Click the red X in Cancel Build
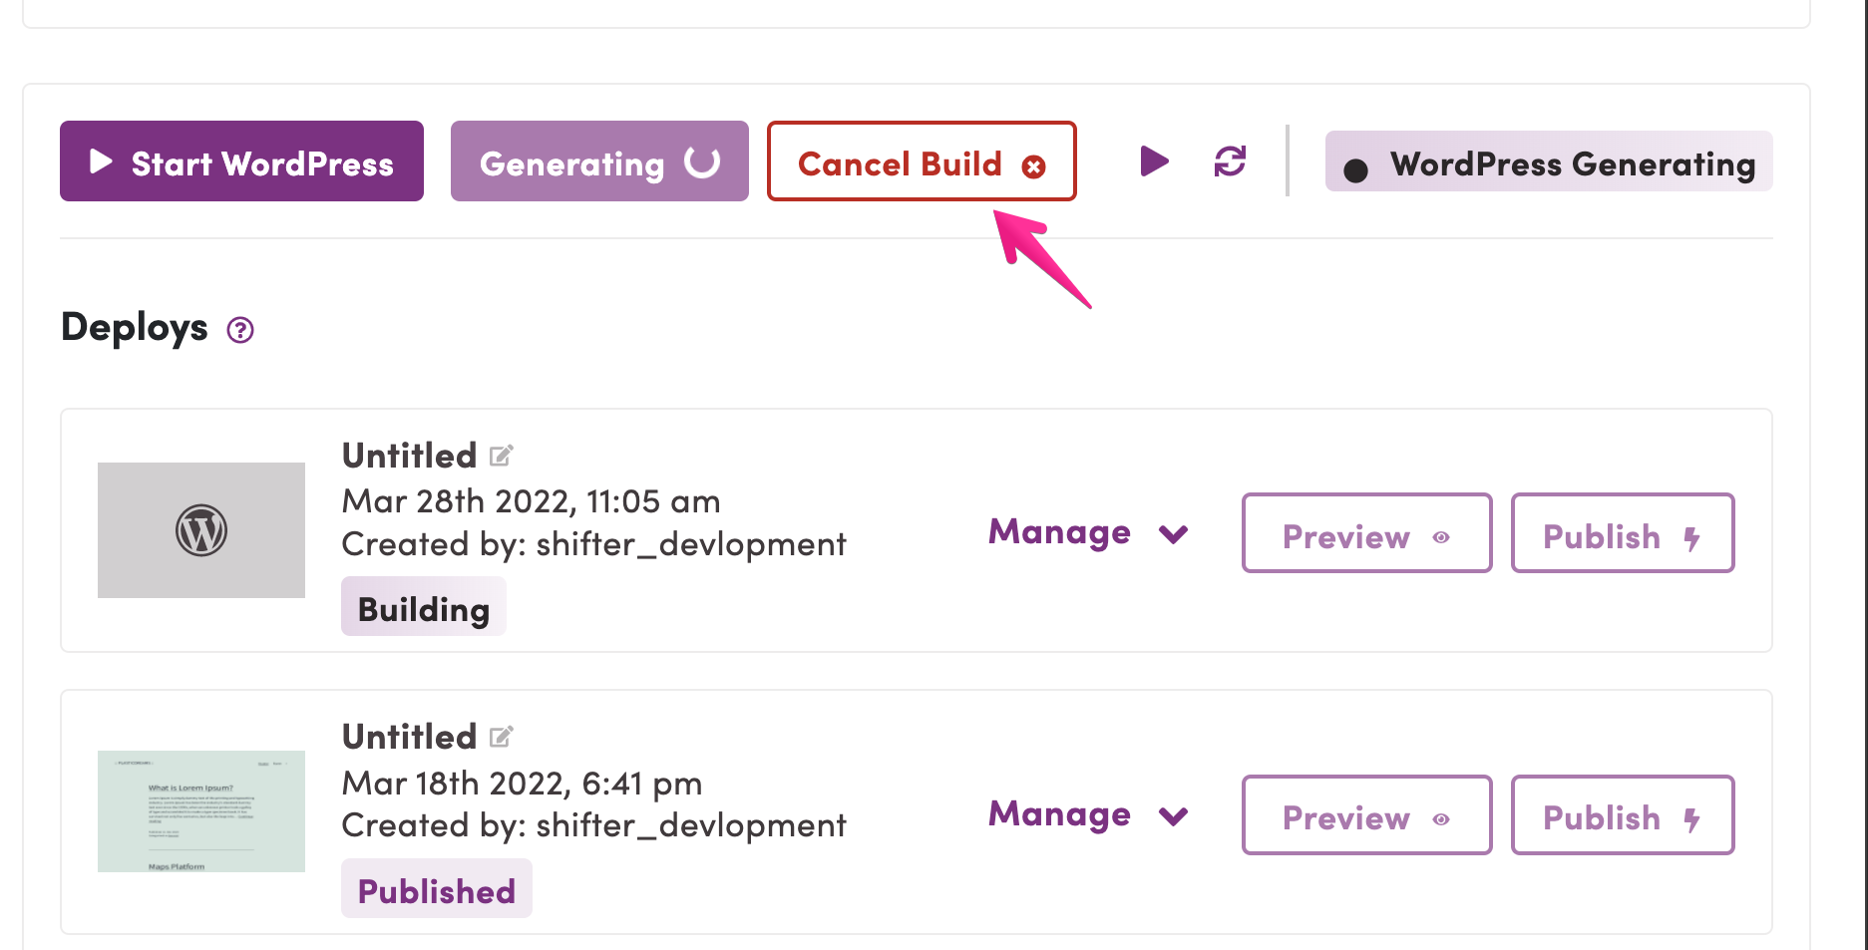Image resolution: width=1868 pixels, height=950 pixels. click(x=1034, y=166)
